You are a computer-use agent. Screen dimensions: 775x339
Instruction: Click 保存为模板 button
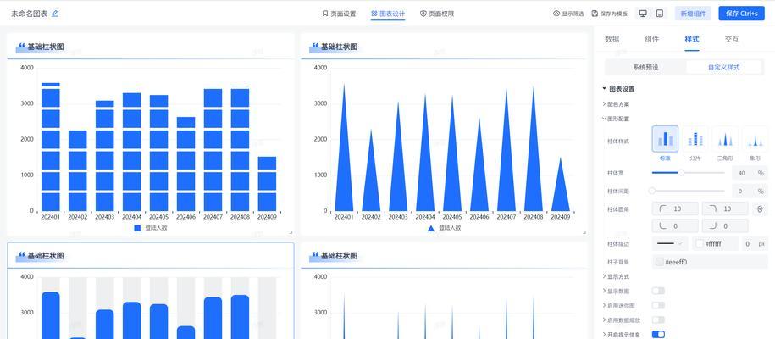click(x=610, y=14)
